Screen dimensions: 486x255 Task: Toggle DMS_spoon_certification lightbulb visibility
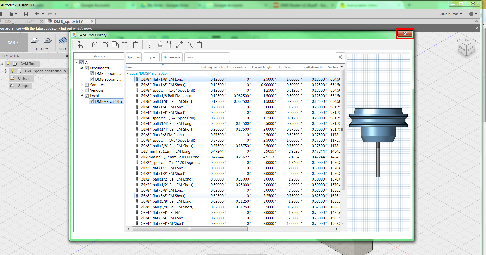coord(12,71)
